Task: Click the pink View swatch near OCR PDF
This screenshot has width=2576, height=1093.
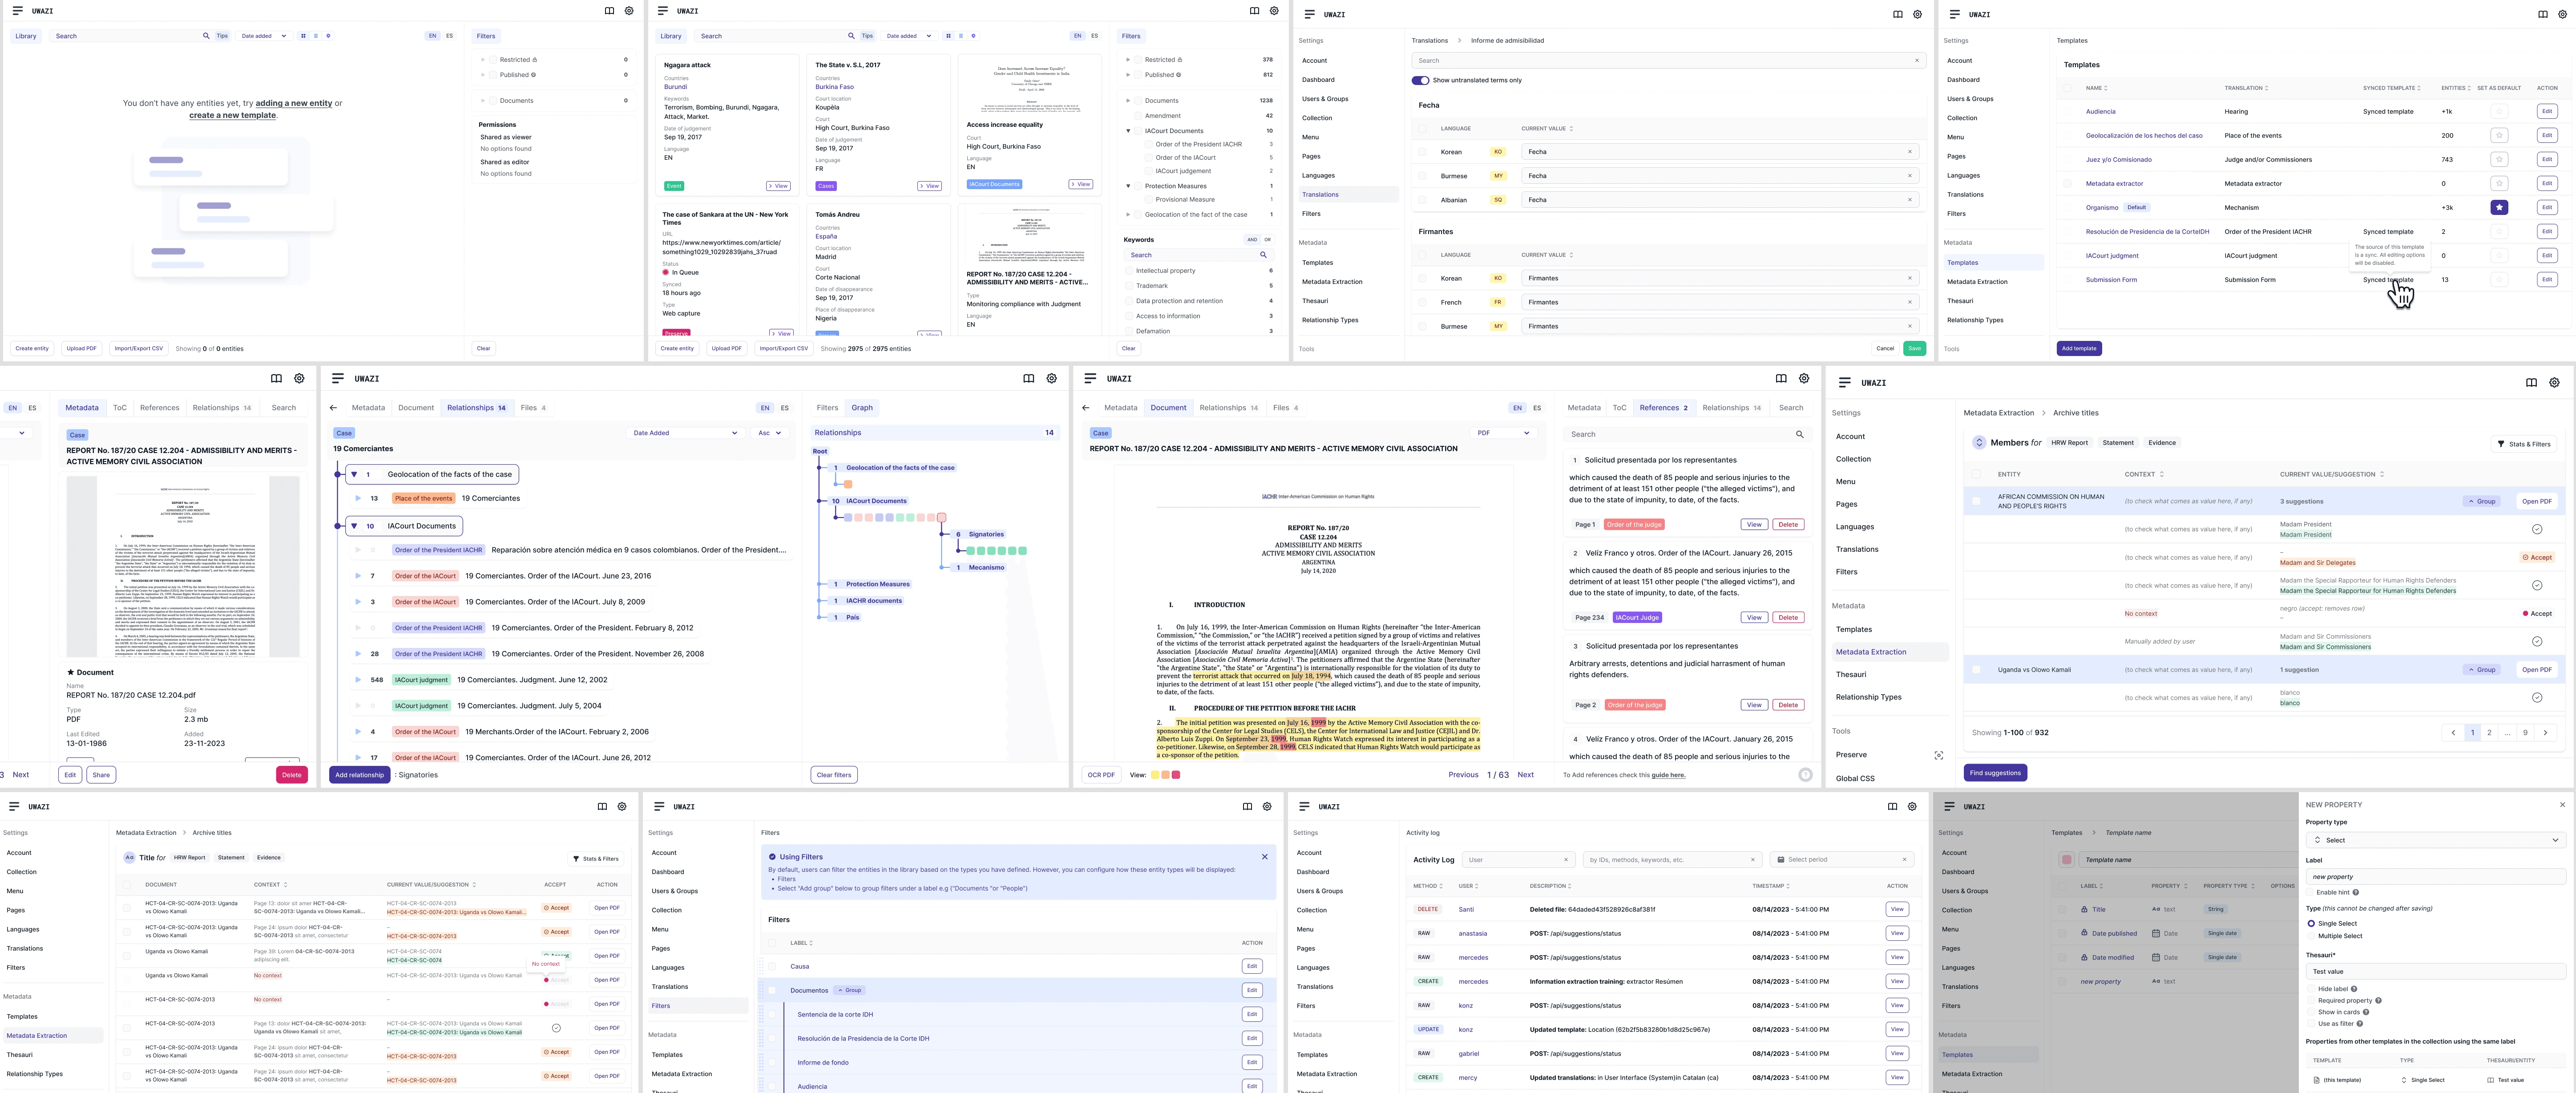Action: (1175, 775)
